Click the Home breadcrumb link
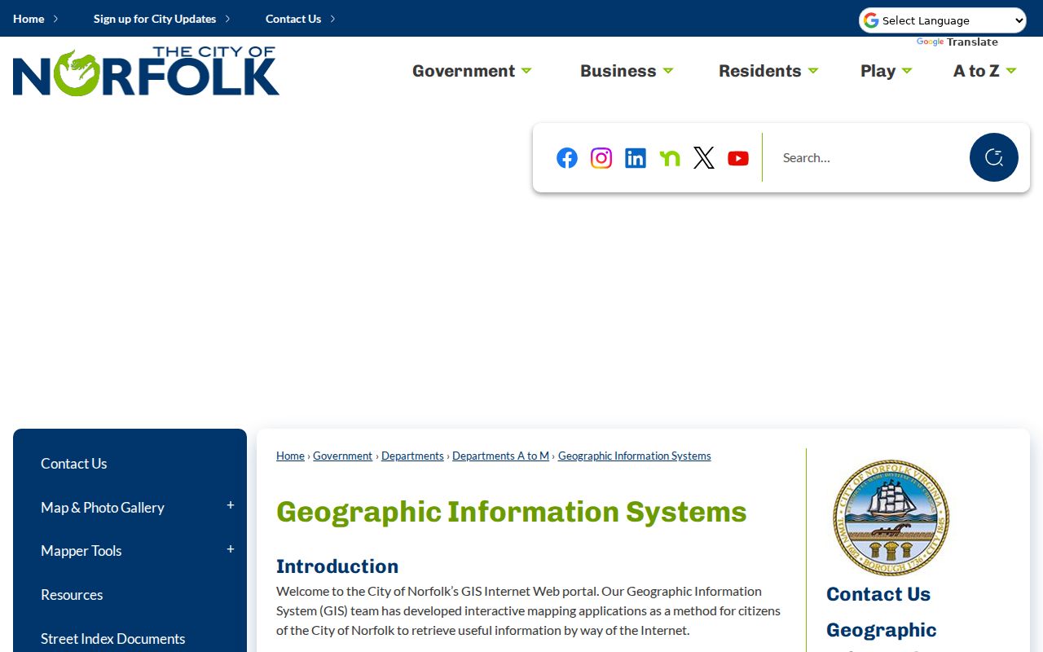 (x=290, y=456)
